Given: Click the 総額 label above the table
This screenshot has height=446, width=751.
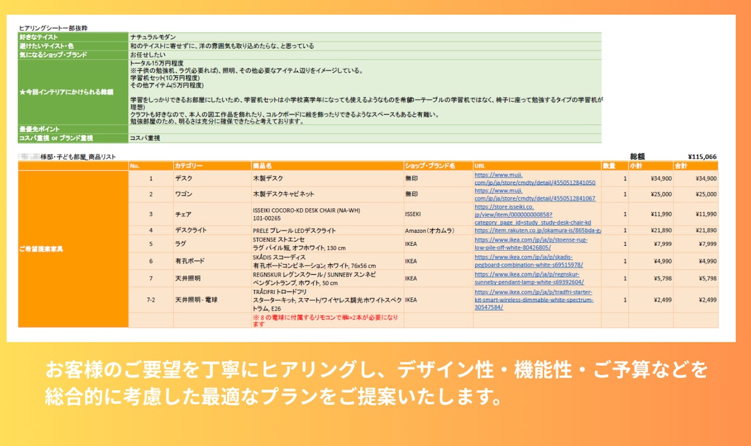Looking at the screenshot, I should 638,157.
